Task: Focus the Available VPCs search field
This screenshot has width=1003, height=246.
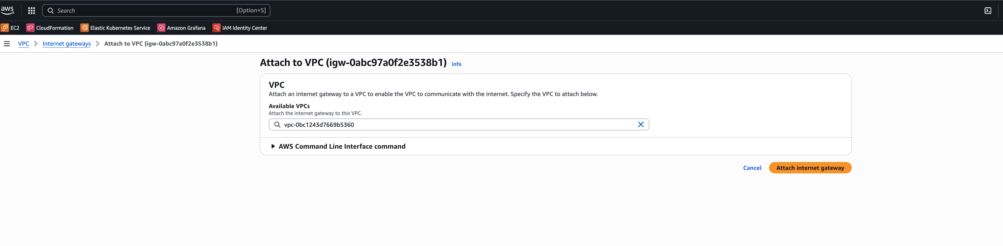Action: click(x=456, y=125)
